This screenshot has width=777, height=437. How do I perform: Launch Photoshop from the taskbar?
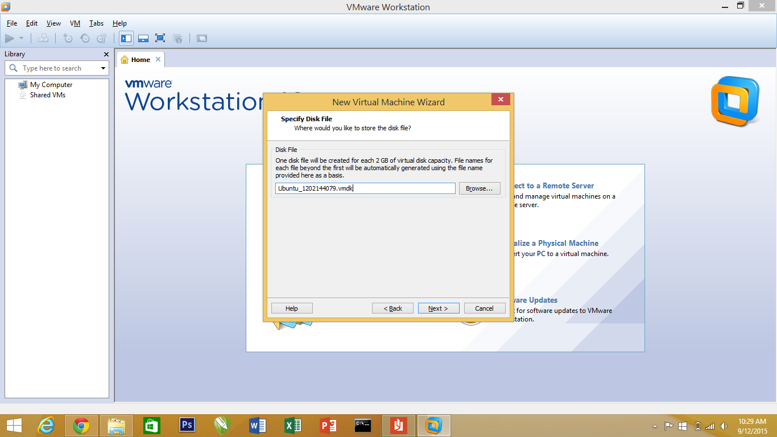click(187, 426)
